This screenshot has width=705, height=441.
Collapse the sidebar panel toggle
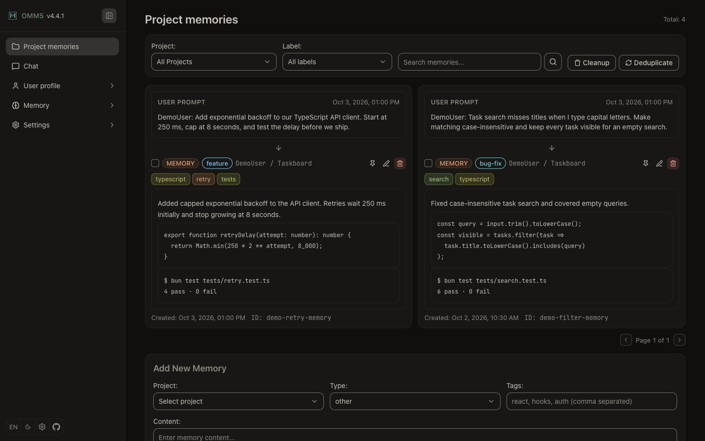[109, 16]
